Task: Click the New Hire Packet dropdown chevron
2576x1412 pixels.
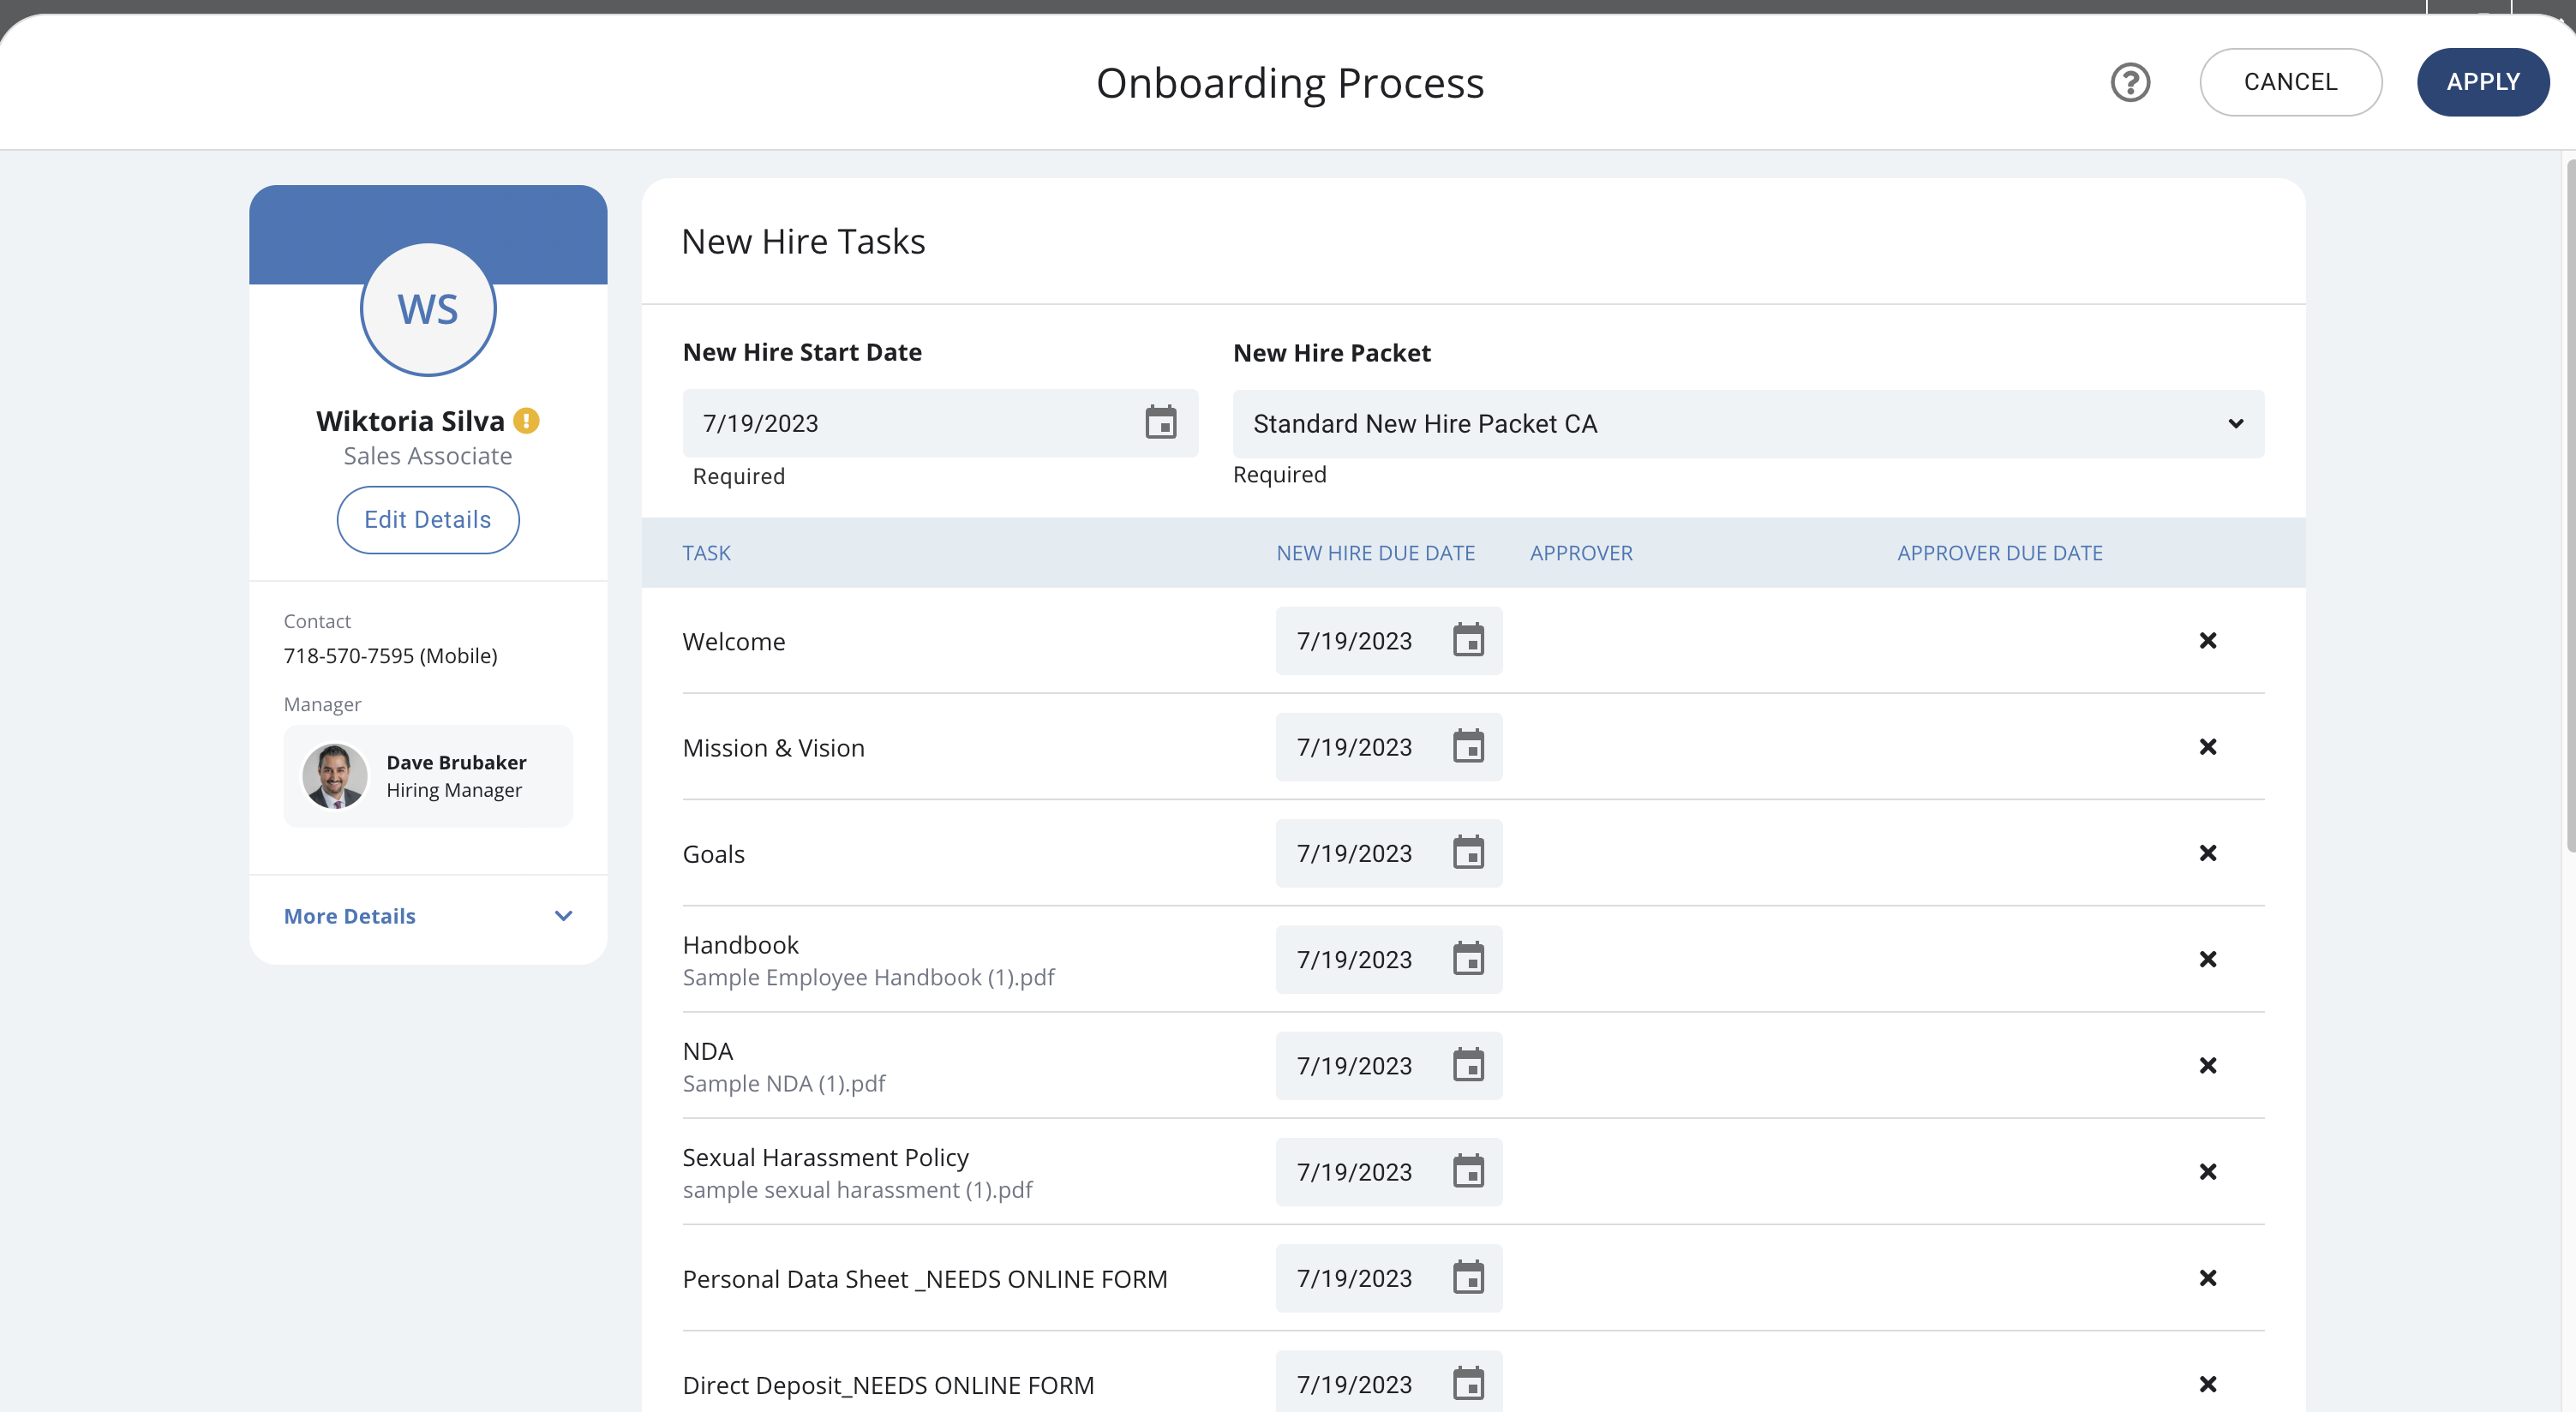Action: click(2236, 424)
